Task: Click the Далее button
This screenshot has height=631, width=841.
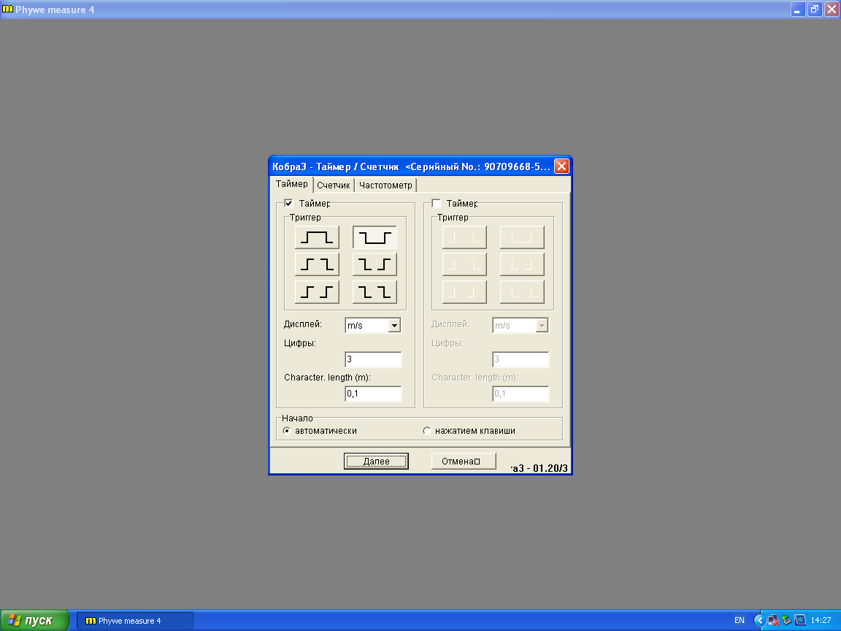Action: (376, 462)
